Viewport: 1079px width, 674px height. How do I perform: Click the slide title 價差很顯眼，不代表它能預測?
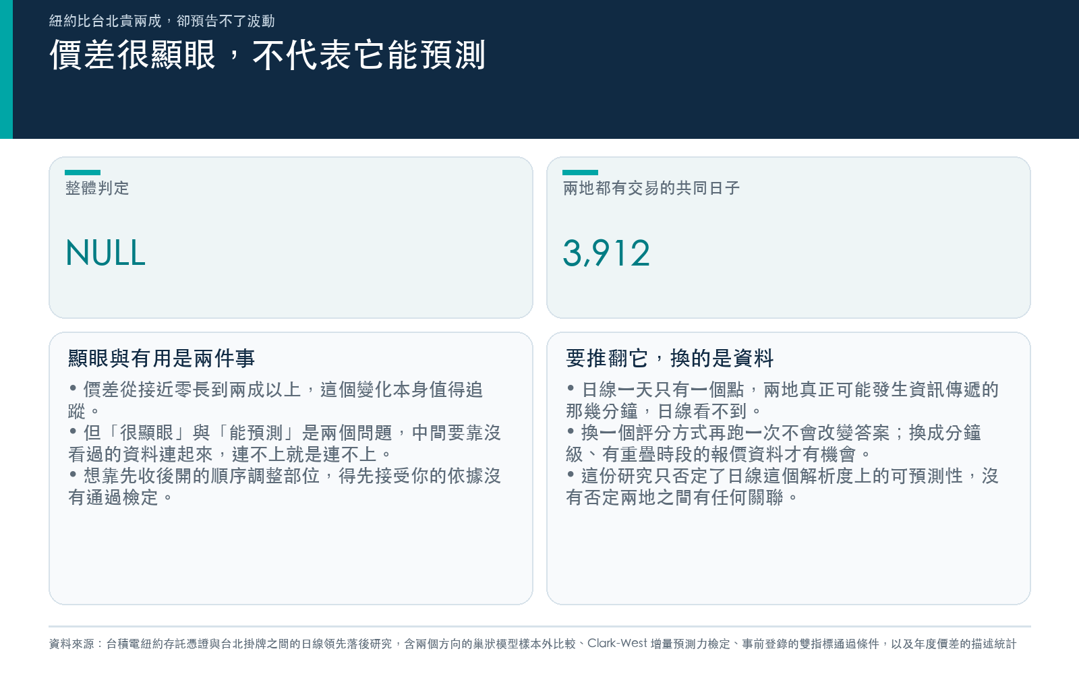coord(268,55)
